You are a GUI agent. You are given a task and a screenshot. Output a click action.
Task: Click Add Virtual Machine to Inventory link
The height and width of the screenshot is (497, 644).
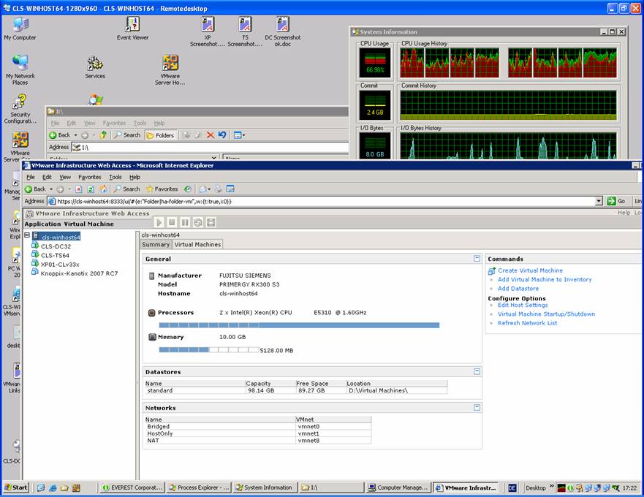point(545,279)
